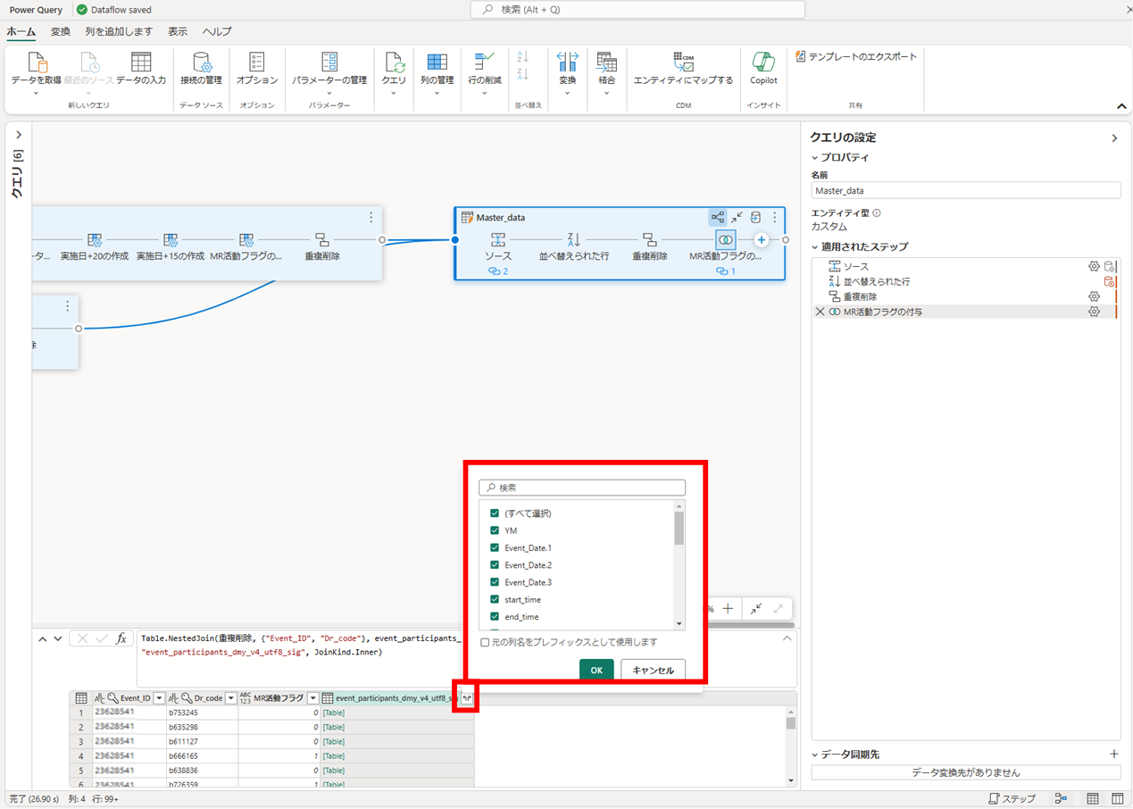
Task: Click the data grid vertical scrollbar
Action: [x=791, y=723]
